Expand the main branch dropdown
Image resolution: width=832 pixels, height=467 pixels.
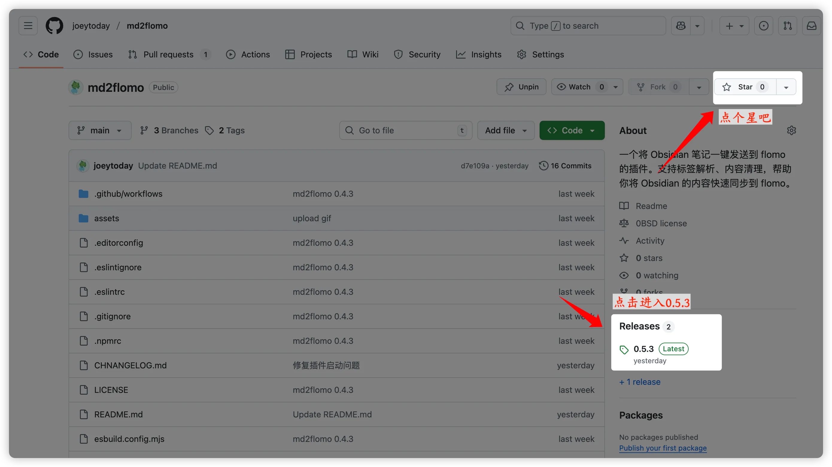click(100, 130)
